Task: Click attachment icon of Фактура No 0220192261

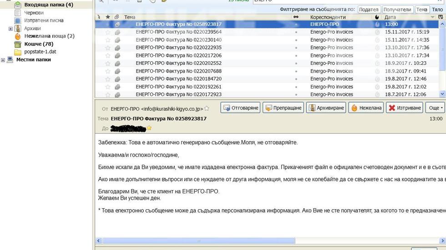Action: coord(117,87)
